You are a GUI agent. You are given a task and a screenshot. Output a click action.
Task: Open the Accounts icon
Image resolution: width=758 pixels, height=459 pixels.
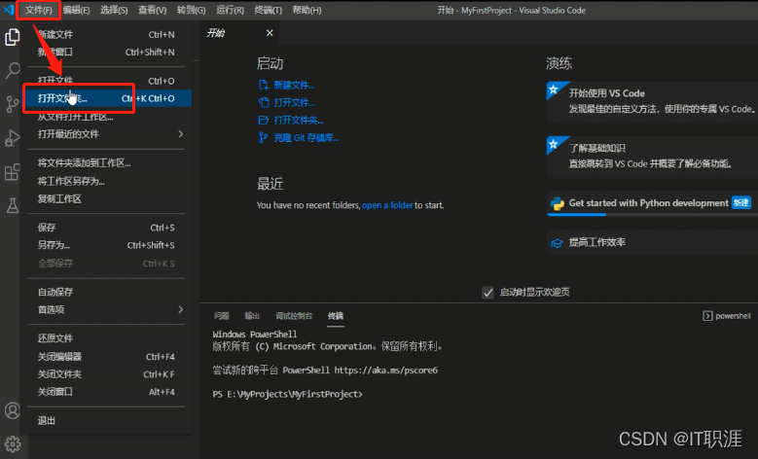(12, 410)
